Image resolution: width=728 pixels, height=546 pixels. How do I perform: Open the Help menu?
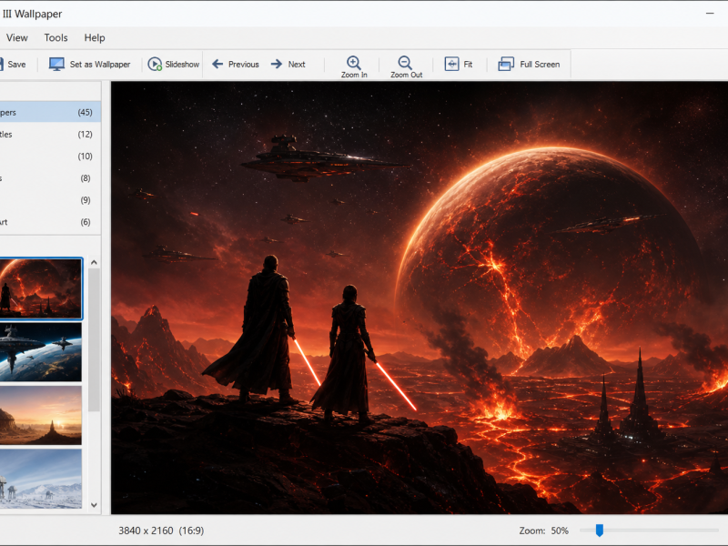click(95, 37)
